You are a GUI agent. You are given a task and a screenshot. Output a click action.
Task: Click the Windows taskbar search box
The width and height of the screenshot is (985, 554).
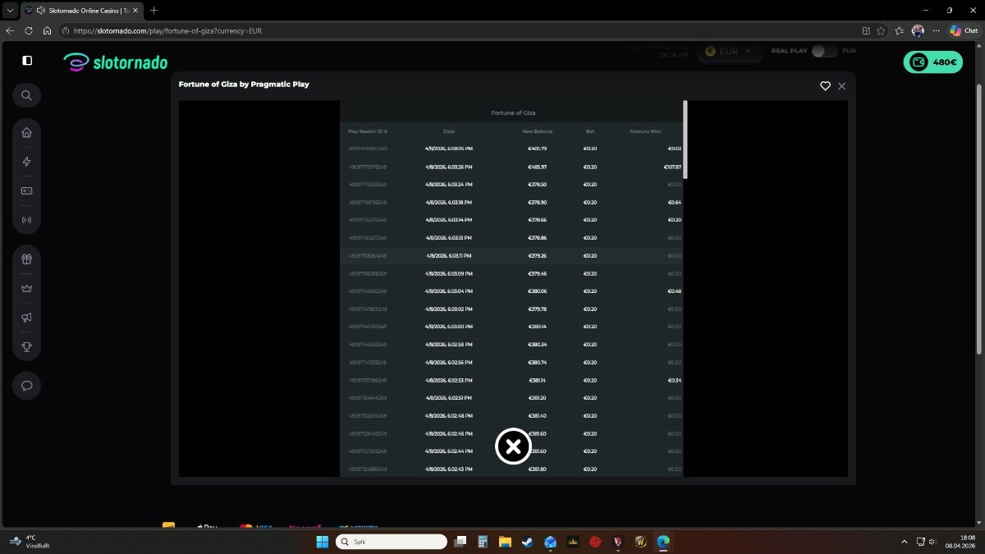[x=392, y=542]
